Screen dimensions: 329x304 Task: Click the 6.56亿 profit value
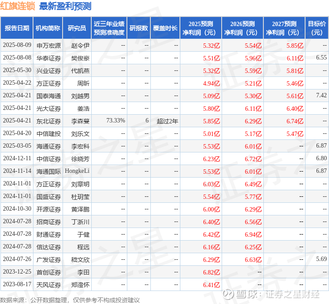pos(253,222)
